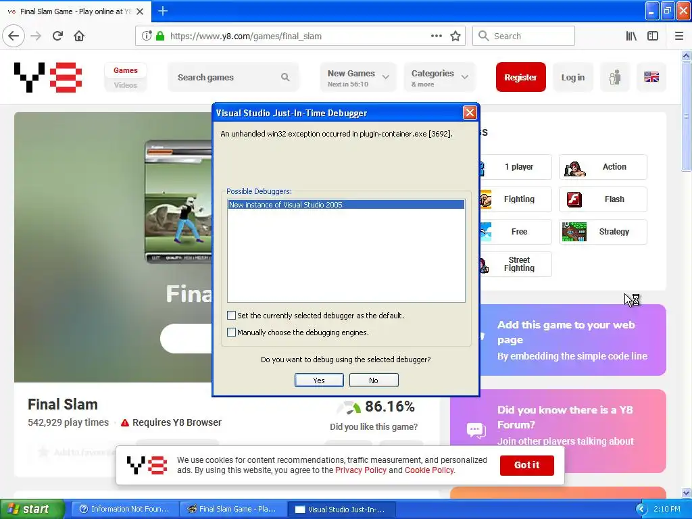
Task: Open the friends avatar icon in header
Action: point(615,77)
